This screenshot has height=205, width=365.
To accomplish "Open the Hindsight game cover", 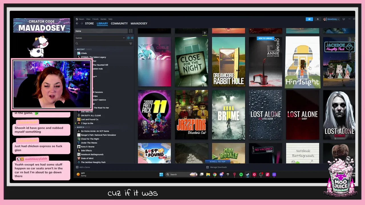I will click(303, 62).
